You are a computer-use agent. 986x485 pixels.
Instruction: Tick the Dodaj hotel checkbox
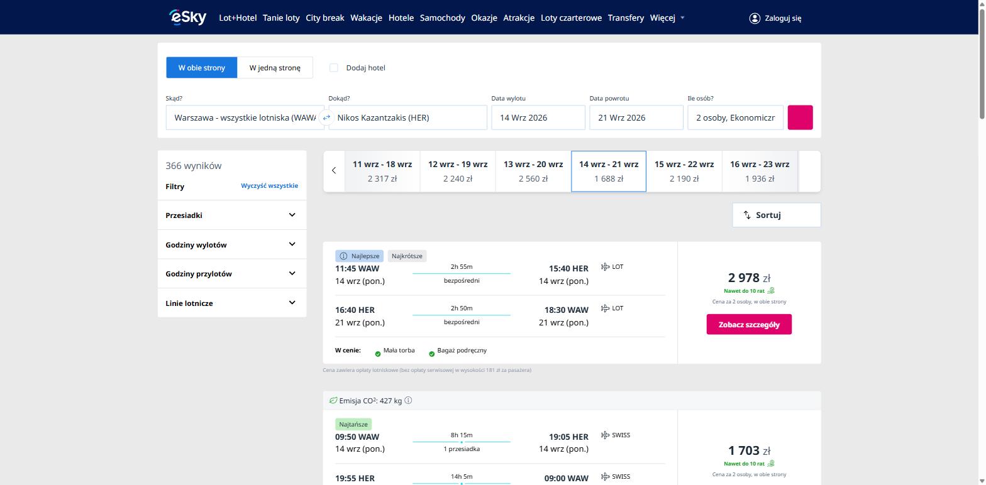point(334,68)
